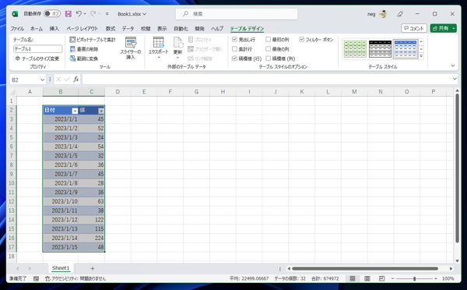Toggle the フィルター ボタン checkbox
Screen dimensions: 467x290
coord(302,40)
